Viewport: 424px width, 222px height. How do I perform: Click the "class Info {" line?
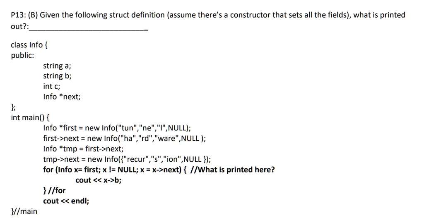click(29, 45)
